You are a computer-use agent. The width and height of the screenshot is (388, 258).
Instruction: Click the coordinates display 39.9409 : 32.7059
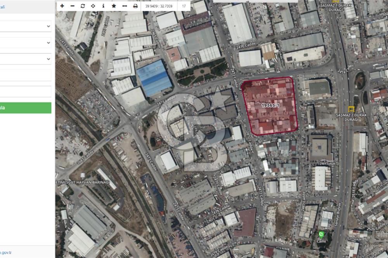(159, 6)
